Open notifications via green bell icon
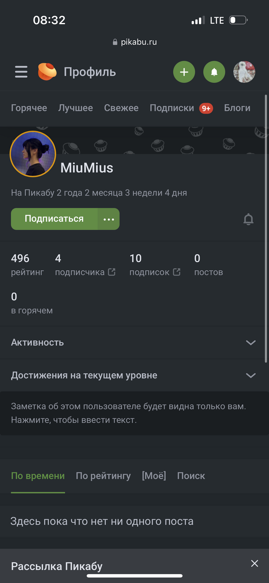 coord(214,72)
